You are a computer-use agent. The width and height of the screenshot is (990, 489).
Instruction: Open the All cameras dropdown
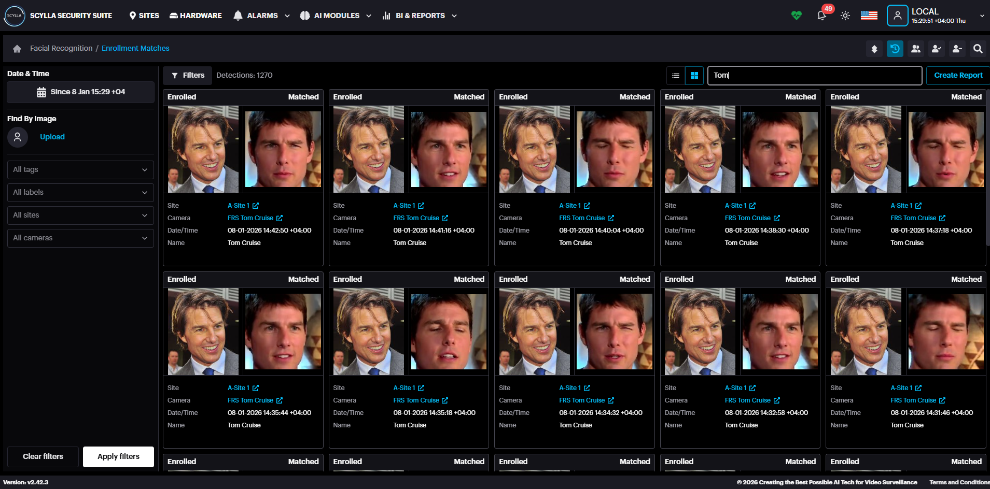tap(80, 238)
